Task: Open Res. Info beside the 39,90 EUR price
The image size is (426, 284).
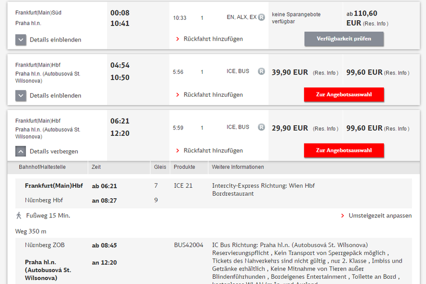Action: (326, 73)
